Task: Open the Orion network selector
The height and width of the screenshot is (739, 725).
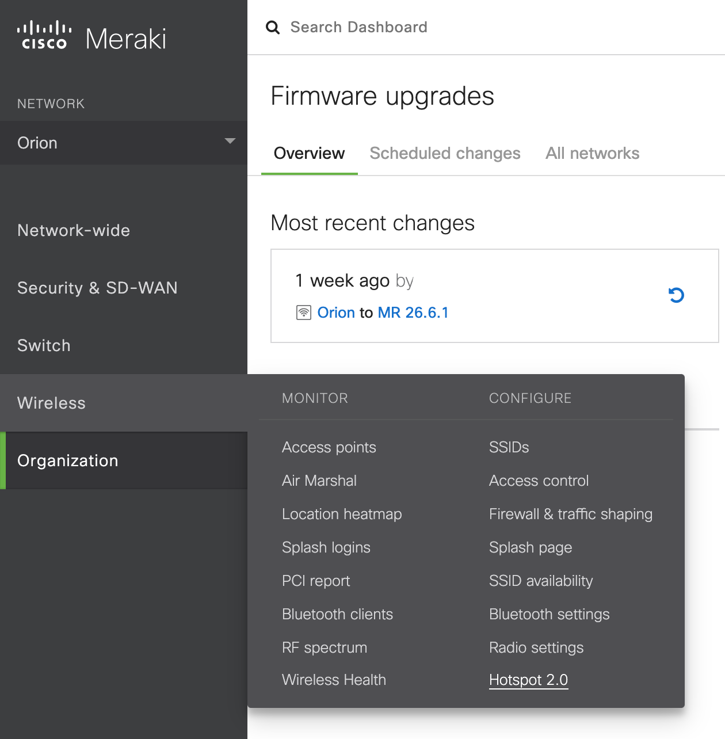Action: [124, 143]
